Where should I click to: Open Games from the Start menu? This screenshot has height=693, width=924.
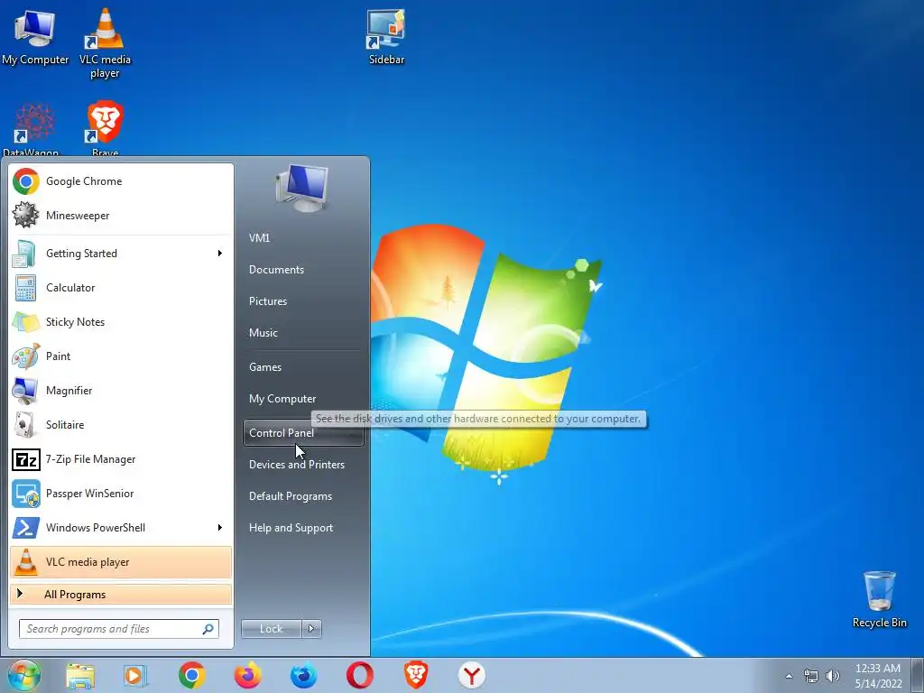pyautogui.click(x=303, y=367)
